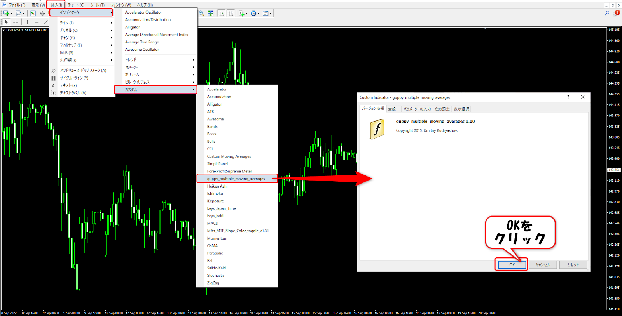
Task: Open the search magnifier icon
Action: (x=607, y=13)
